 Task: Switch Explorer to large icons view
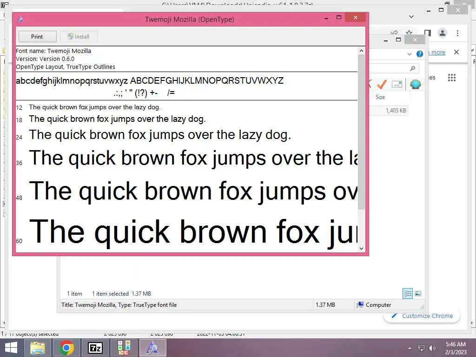click(x=418, y=293)
